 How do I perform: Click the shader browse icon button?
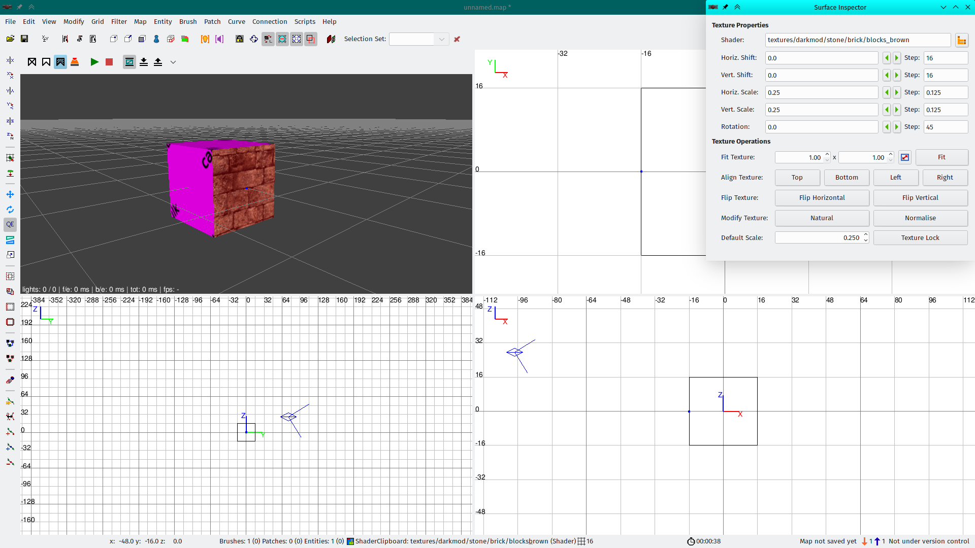pyautogui.click(x=961, y=40)
